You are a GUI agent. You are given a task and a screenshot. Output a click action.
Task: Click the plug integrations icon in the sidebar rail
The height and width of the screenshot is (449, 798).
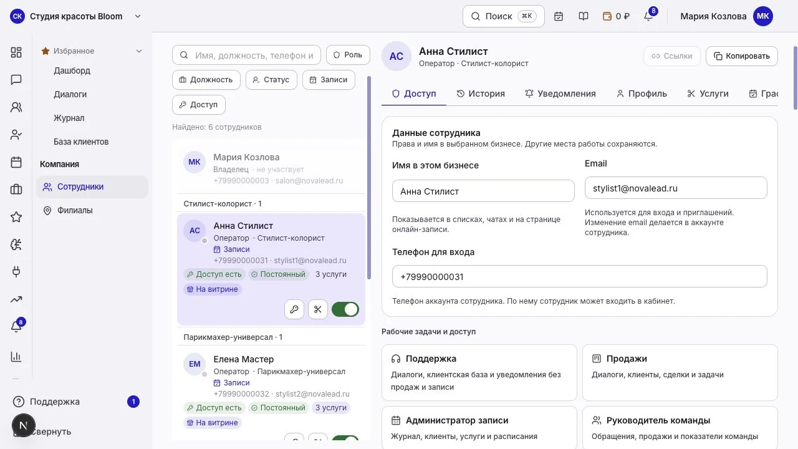16,272
